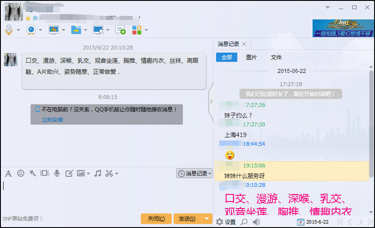Open the colorful apps grid icon
Viewport: 375px width, 228px height.
point(137,30)
